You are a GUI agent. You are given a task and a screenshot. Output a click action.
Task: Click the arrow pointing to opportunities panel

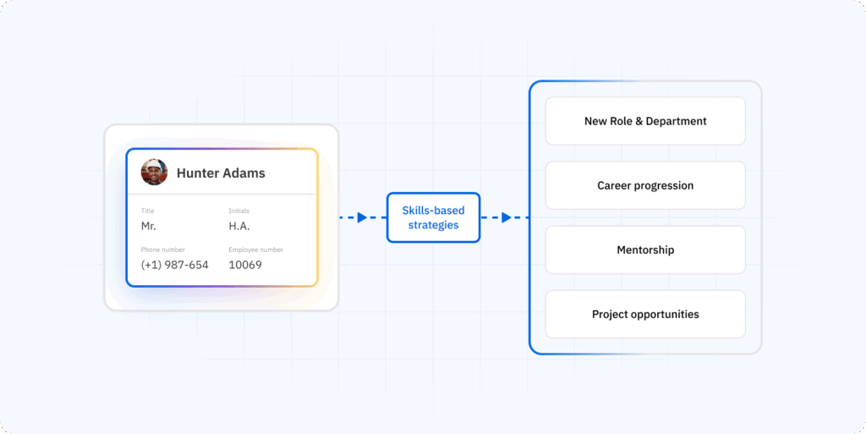coord(507,217)
